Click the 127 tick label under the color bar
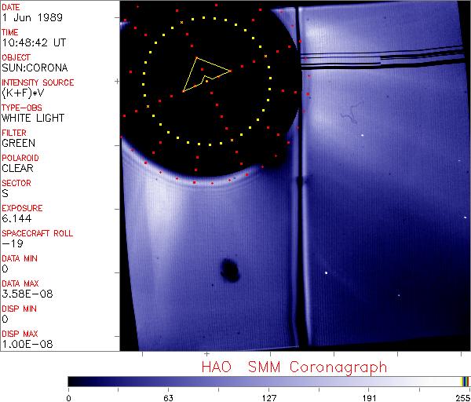Screen dimensions: 471x402 (x=268, y=397)
